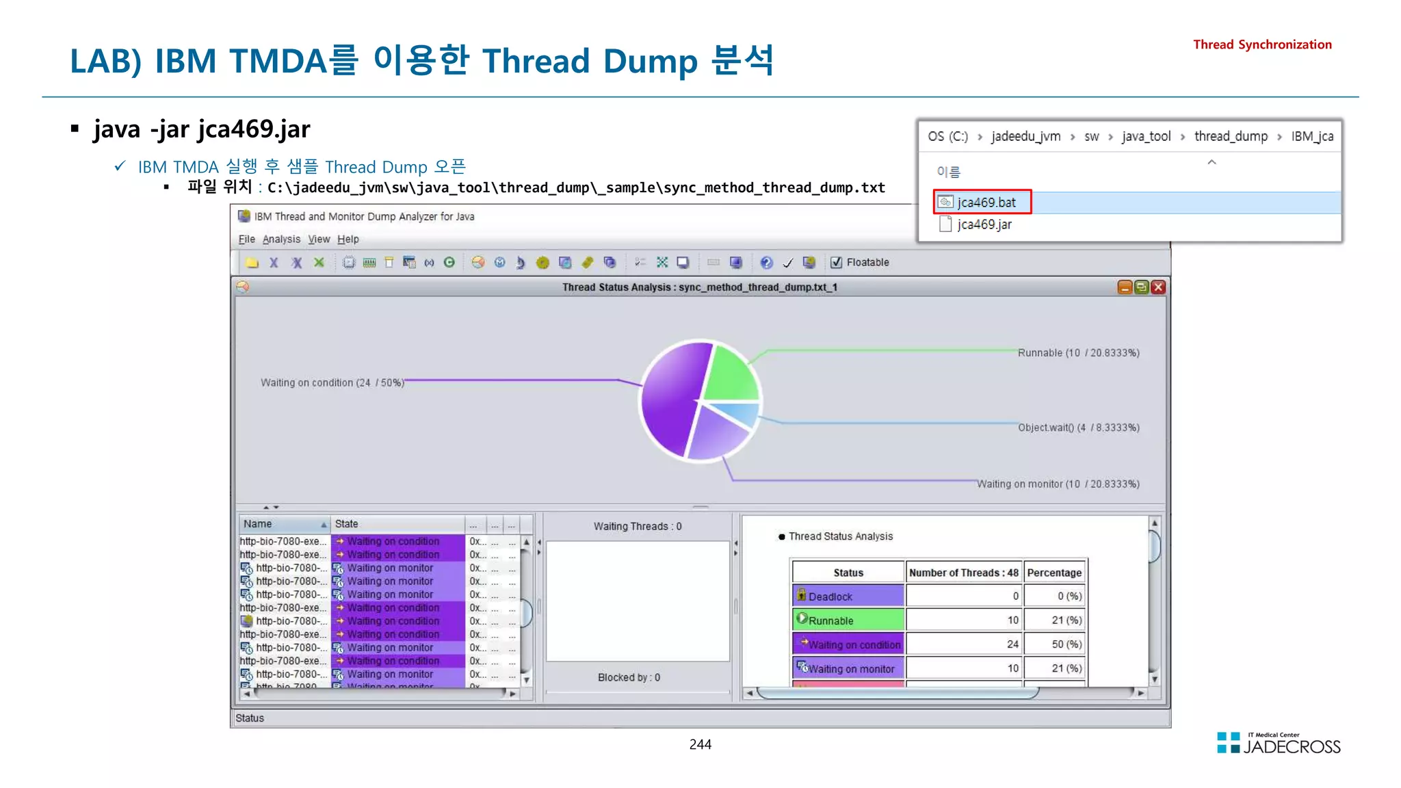Click thread_dump in the explorer breadcrumb
This screenshot has height=788, width=1401.
1231,136
